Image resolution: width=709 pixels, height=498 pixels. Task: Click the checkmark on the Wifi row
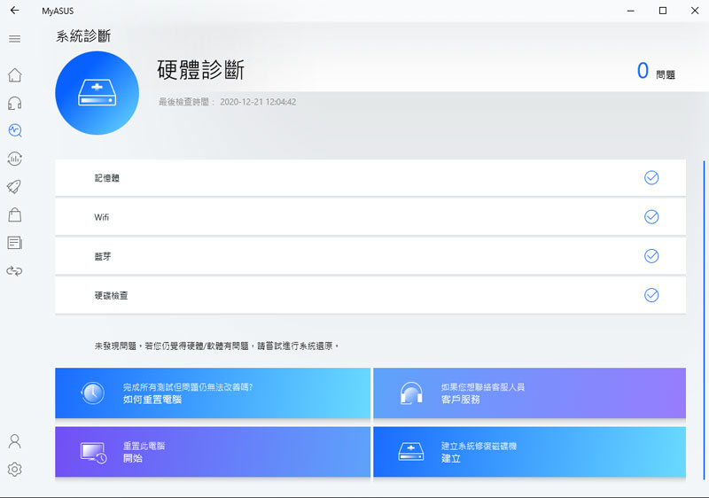651,217
